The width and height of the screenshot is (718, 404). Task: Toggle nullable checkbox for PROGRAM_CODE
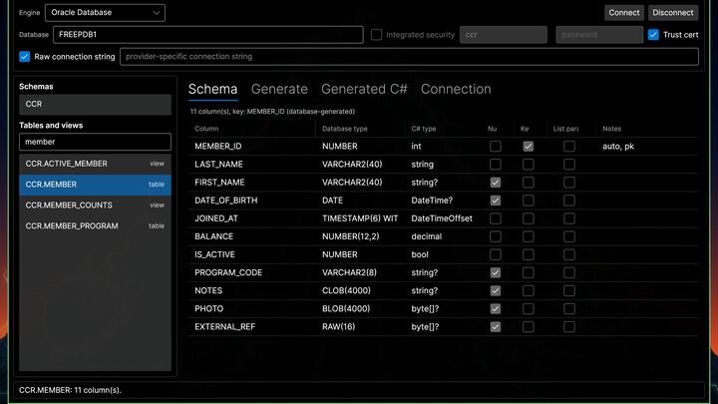pyautogui.click(x=496, y=272)
